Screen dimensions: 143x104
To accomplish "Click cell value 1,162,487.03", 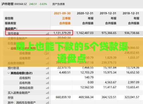I will pos(85,33).
